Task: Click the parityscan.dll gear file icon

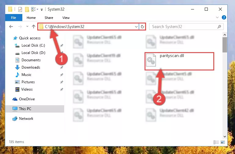Action: tap(151, 60)
